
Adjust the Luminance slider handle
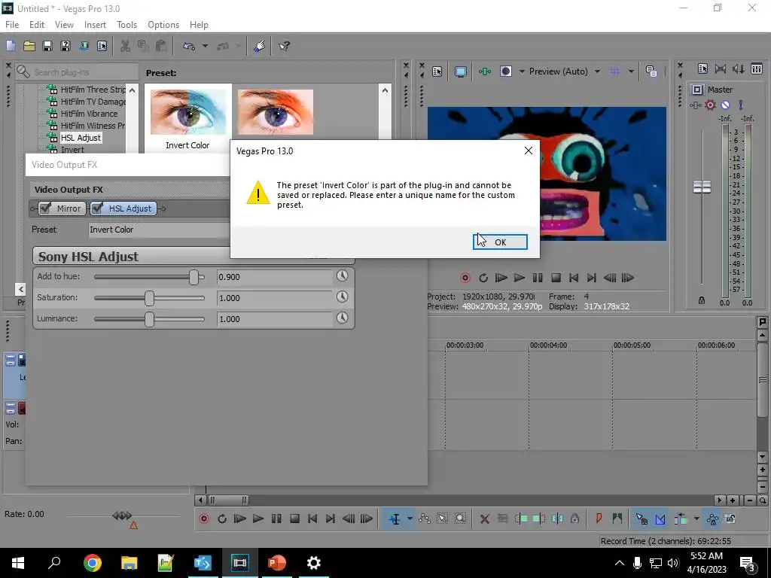150,319
